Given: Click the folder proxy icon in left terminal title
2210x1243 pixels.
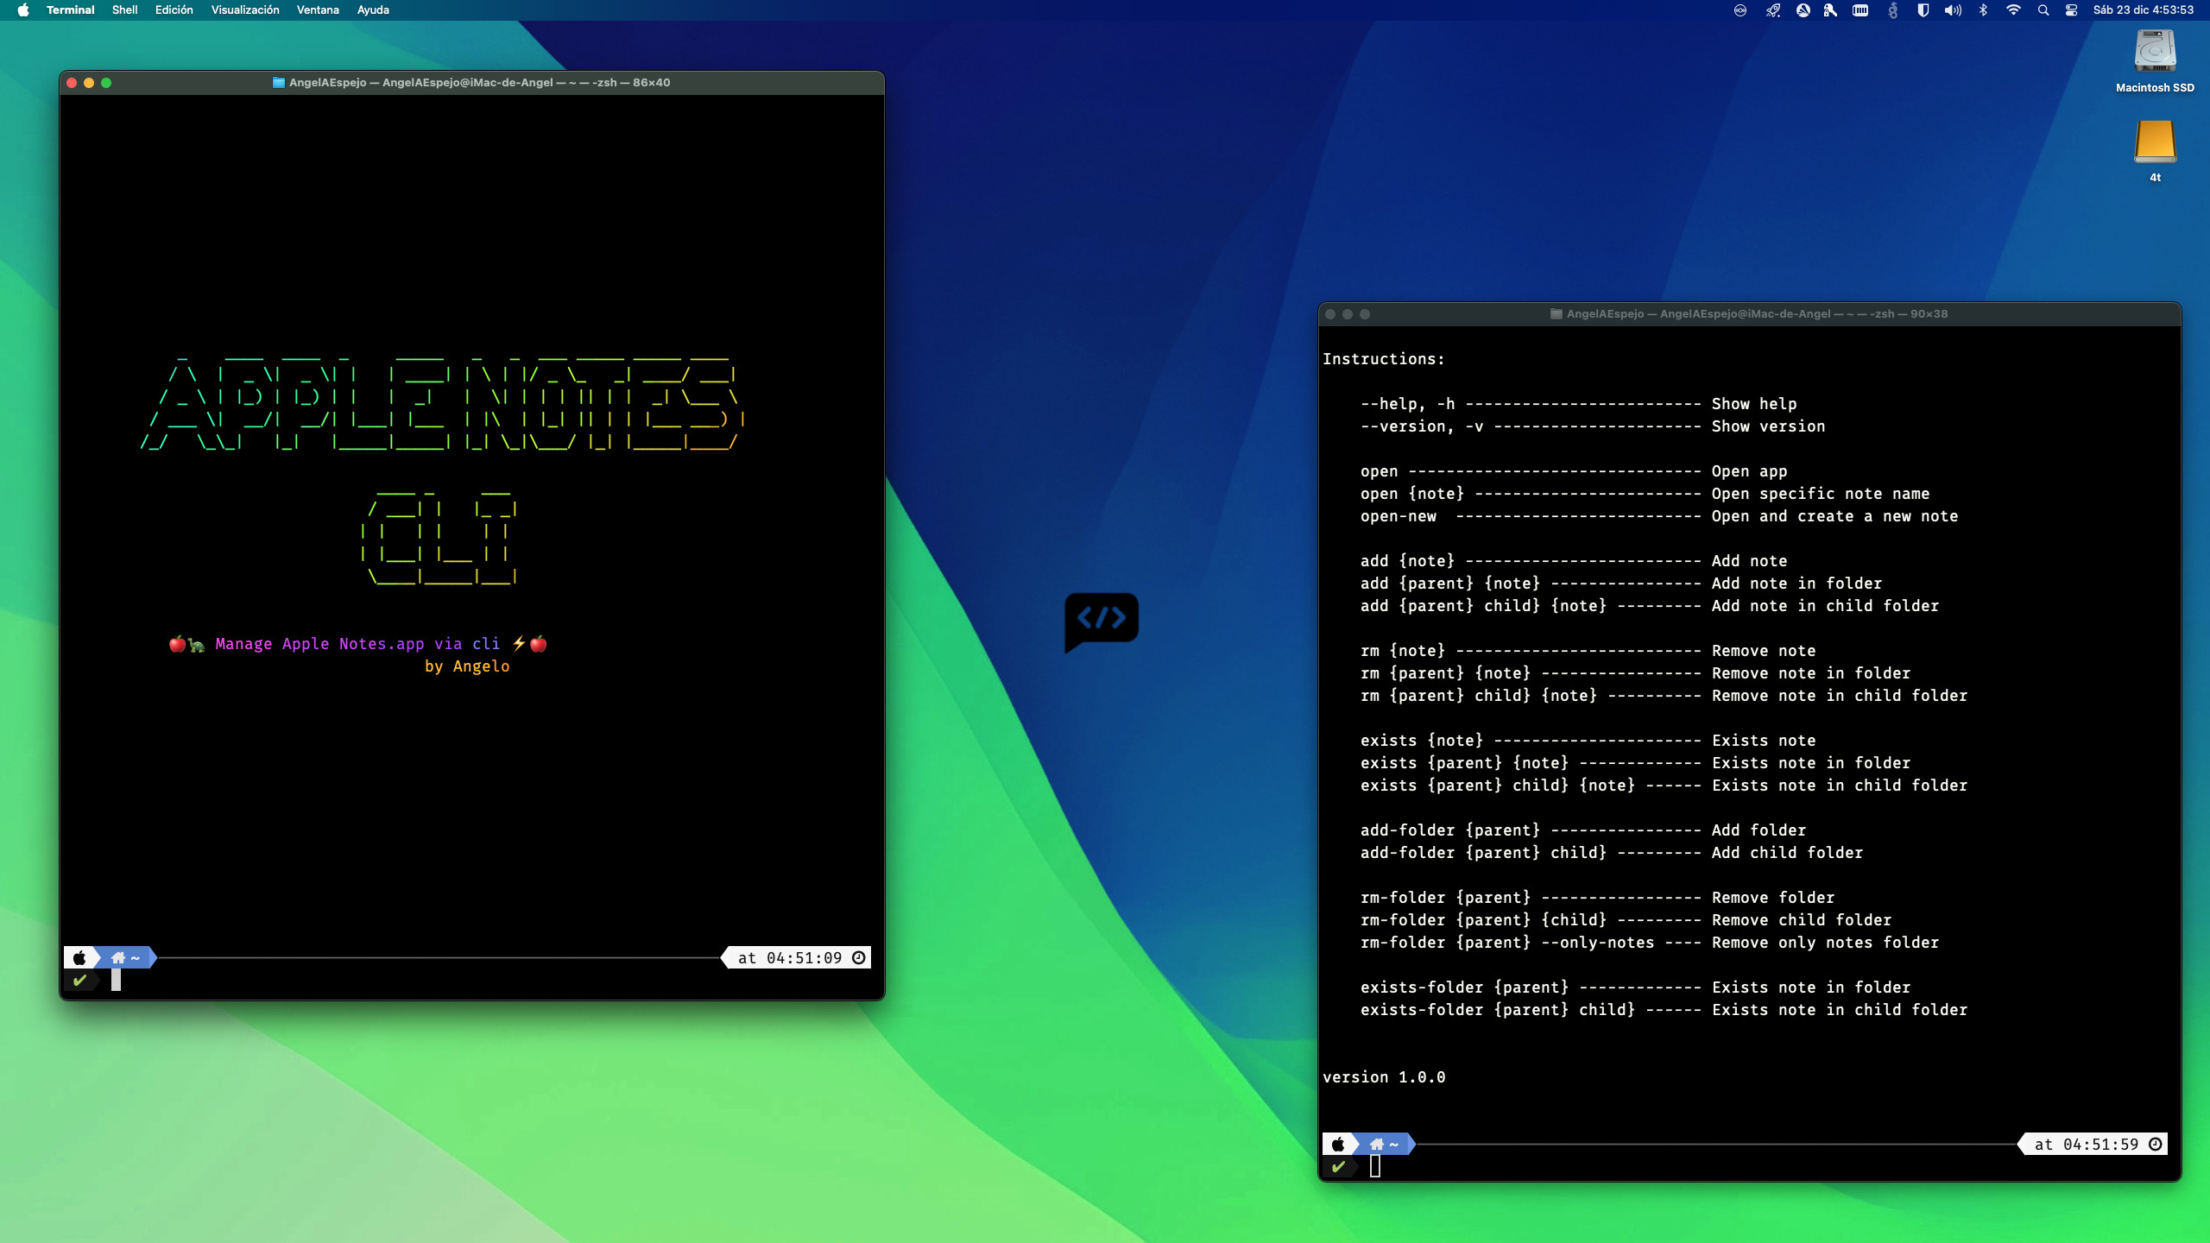Looking at the screenshot, I should 279,83.
